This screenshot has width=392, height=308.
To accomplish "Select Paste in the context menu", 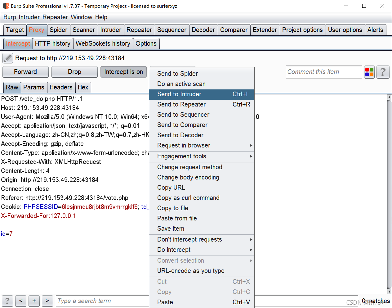I will 202,302.
